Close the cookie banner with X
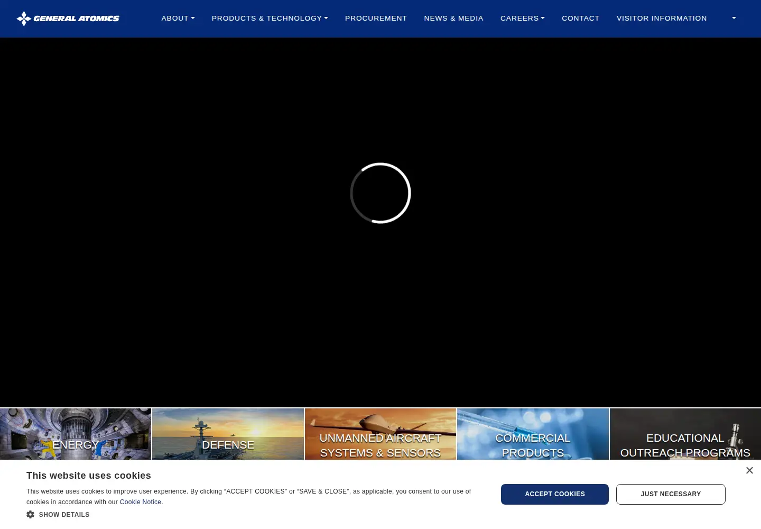 point(749,470)
